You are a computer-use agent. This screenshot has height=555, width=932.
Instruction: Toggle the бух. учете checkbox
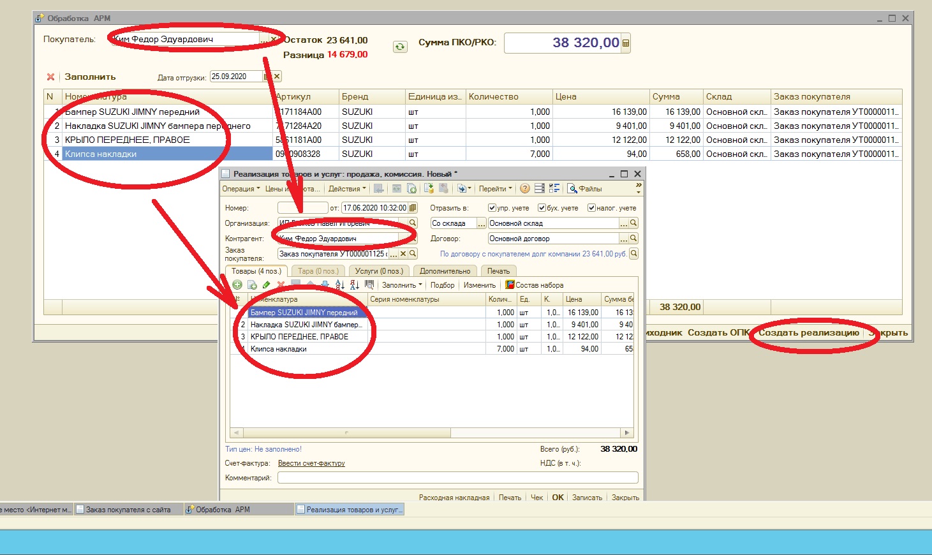tap(542, 208)
